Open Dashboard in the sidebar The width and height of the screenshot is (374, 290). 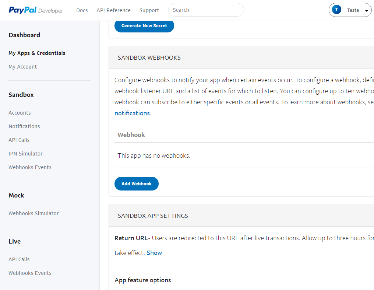24,35
